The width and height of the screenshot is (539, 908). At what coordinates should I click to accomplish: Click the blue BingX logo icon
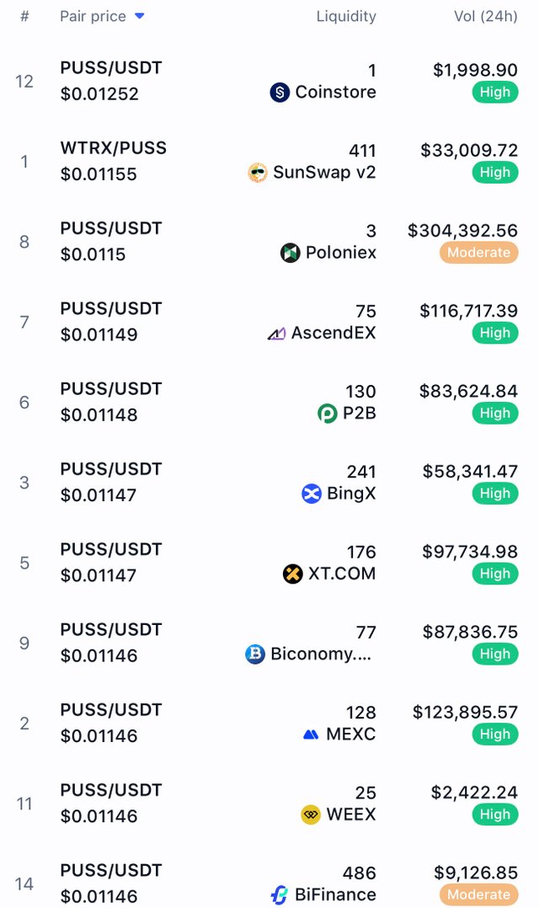(312, 494)
